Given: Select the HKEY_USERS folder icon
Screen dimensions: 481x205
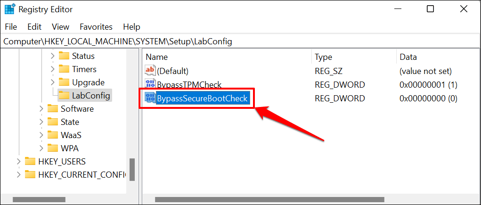Looking at the screenshot, I should coord(30,162).
